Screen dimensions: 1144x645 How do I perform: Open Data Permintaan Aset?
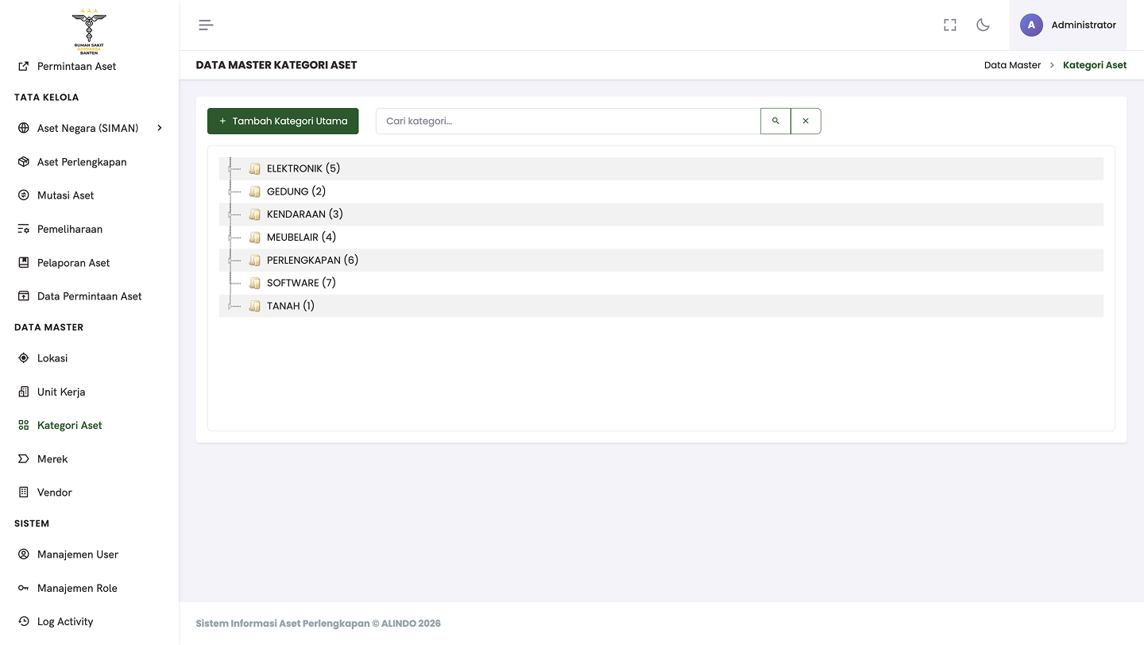click(x=89, y=296)
